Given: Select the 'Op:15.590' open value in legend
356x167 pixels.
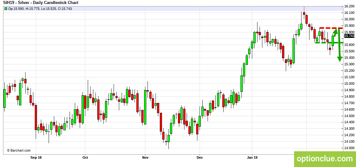Looking at the screenshot, I should pyautogui.click(x=15, y=9).
